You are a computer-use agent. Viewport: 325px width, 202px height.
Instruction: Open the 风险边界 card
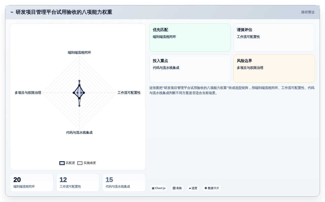274,69
